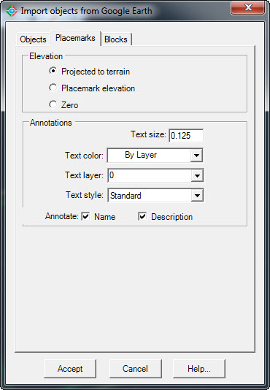
Task: Toggle the Name annotation checkbox
Action: (x=85, y=216)
